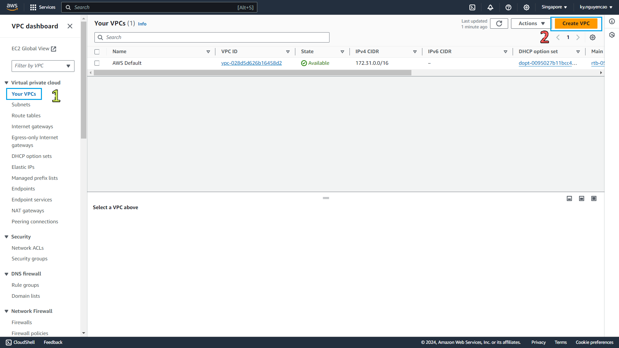The height and width of the screenshot is (348, 619).
Task: Sort by State column arrow
Action: tap(342, 52)
